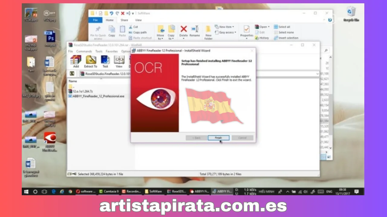Screen dimensions: 387x217
Task: Open the Favorites menu in WinRAR
Action: click(x=112, y=52)
